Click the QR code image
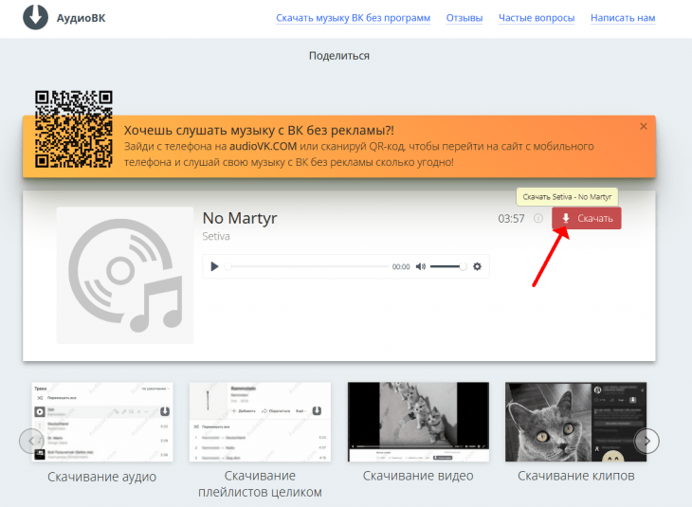Viewport: 692px width, 507px height. point(74,129)
